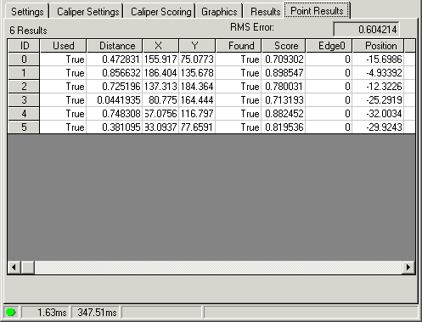Select Y cell 77.6591
The height and width of the screenshot is (322, 422).
tap(197, 127)
